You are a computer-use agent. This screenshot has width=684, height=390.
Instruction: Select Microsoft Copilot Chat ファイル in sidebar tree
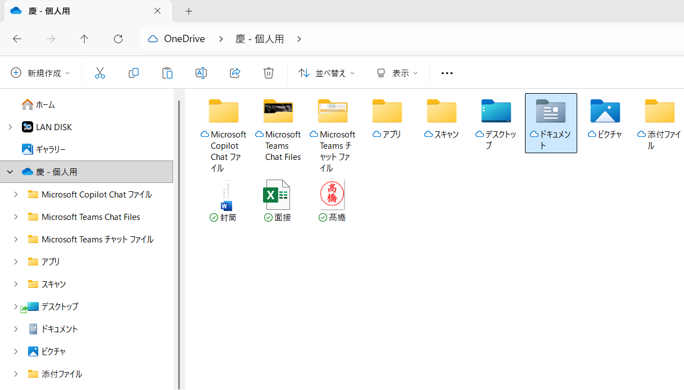89,194
